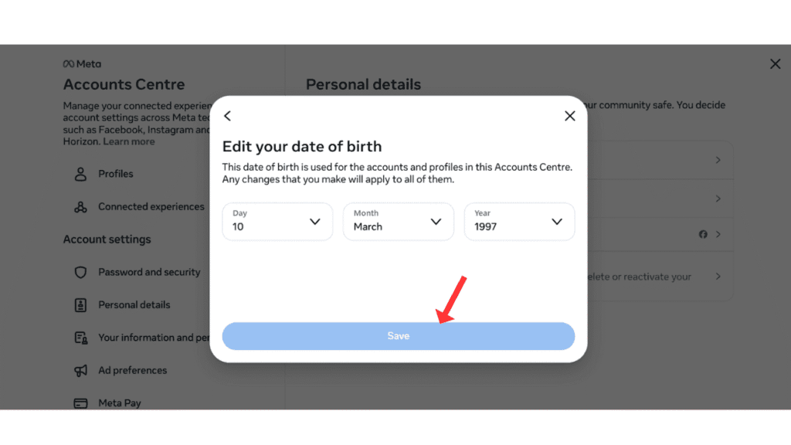Close the Edit date of birth dialog
Image resolution: width=791 pixels, height=445 pixels.
tap(570, 115)
